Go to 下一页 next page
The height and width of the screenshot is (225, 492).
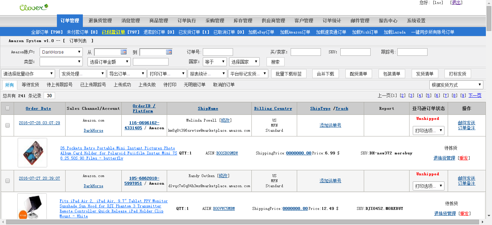(x=475, y=95)
